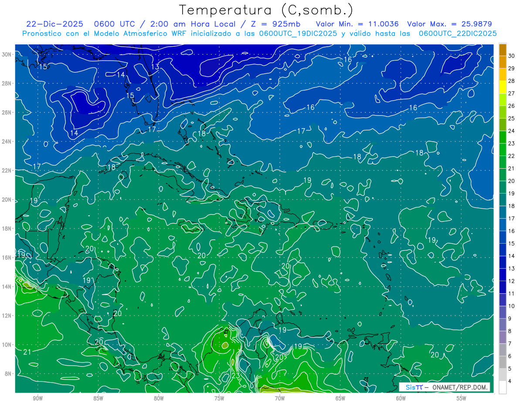Click the "65W" longitude axis label
Viewport: 523px width, 404px height.
340,398
